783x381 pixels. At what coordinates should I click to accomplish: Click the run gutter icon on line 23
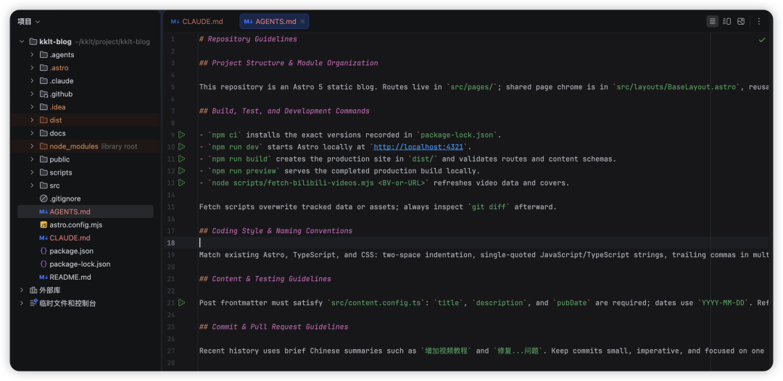(x=182, y=302)
